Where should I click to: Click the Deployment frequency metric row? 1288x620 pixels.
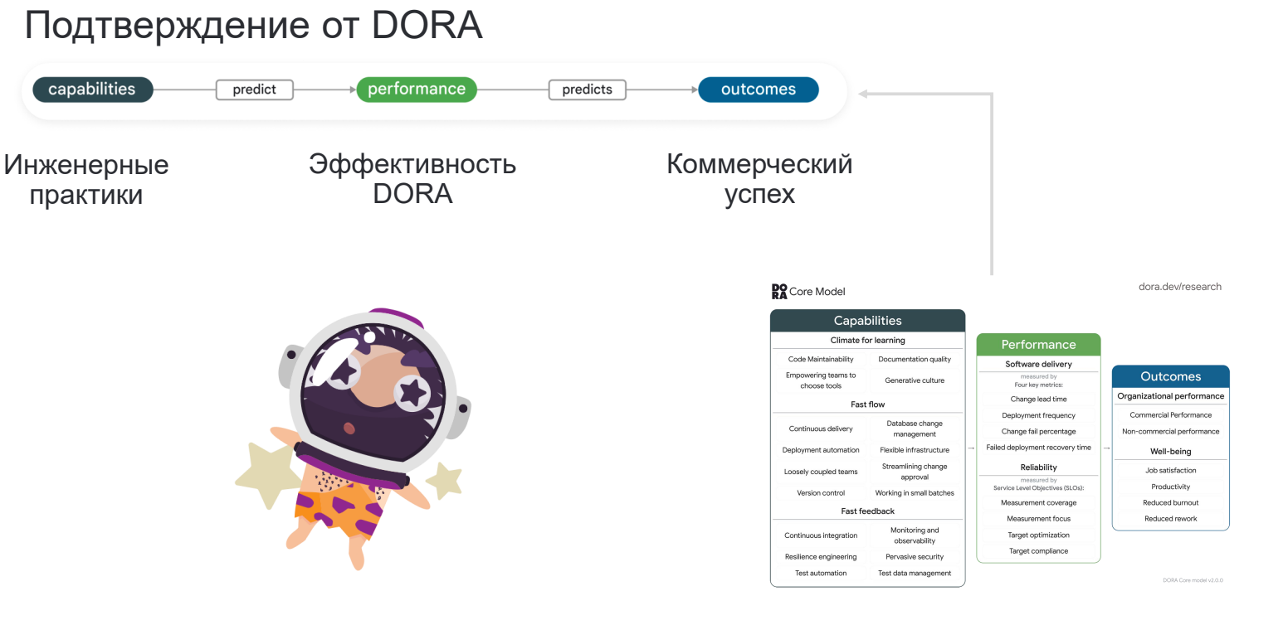1038,414
